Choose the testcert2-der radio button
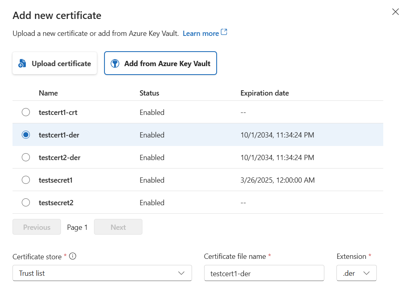The image size is (401, 304). [26, 157]
